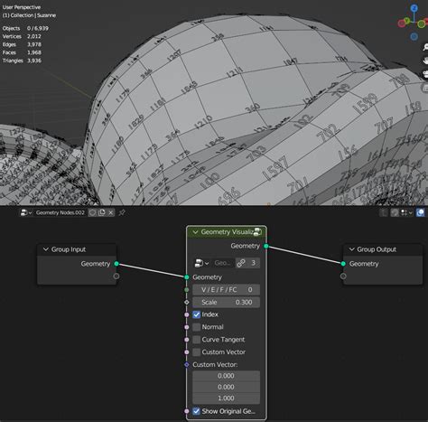Click the node group icon on Geometry Visualizer header
This screenshot has height=422, width=428.
257,232
